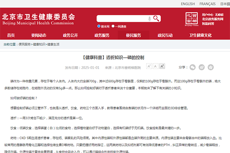Select the 一网通查 radio option

[x=113, y=26]
